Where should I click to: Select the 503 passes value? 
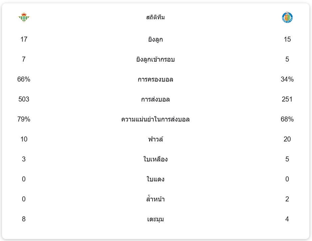24,99
